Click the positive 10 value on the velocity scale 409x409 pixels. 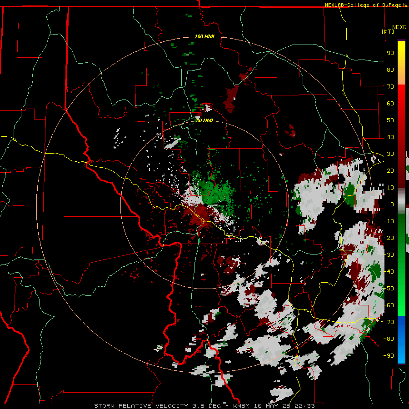pos(390,188)
